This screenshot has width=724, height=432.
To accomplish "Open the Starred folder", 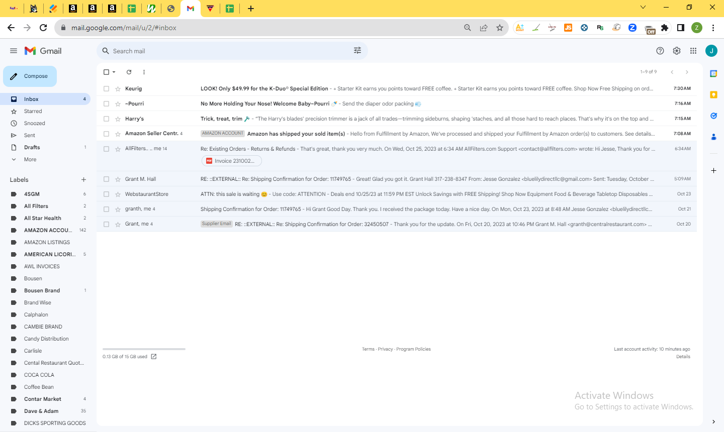I will coord(45,111).
